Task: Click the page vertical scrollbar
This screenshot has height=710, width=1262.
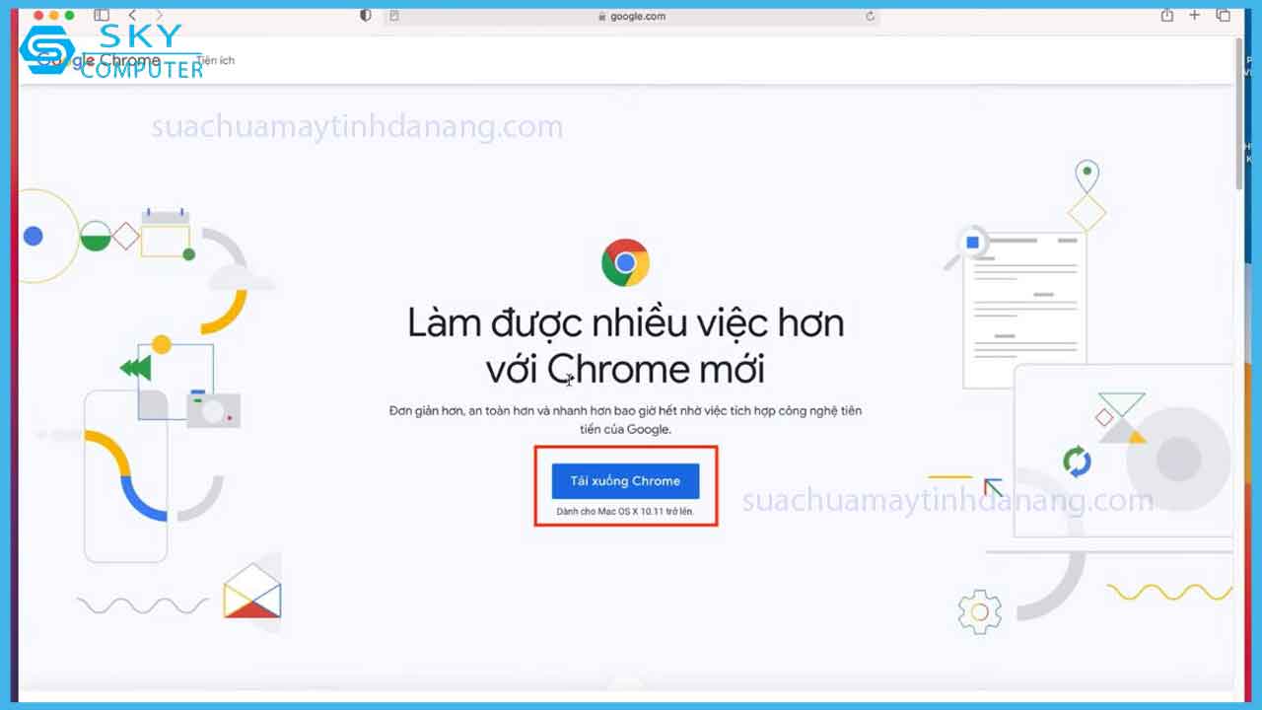Action: (x=1240, y=116)
